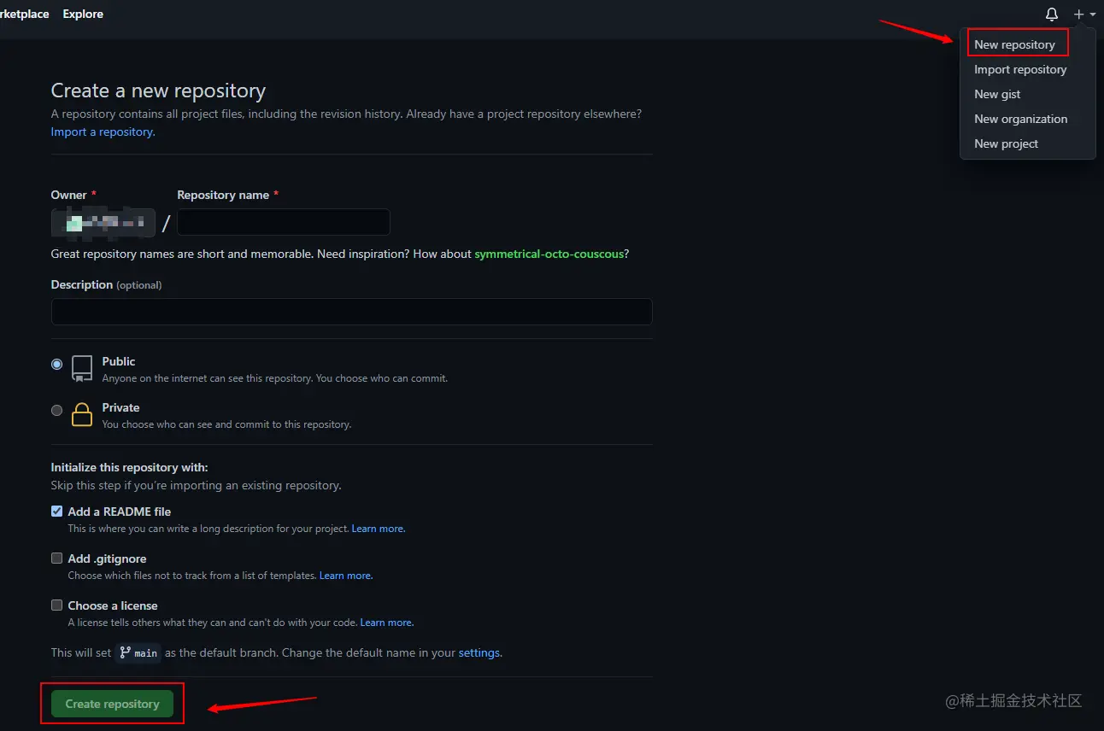The image size is (1104, 731).
Task: Enable the Add .gitignore checkbox
Action: click(57, 558)
